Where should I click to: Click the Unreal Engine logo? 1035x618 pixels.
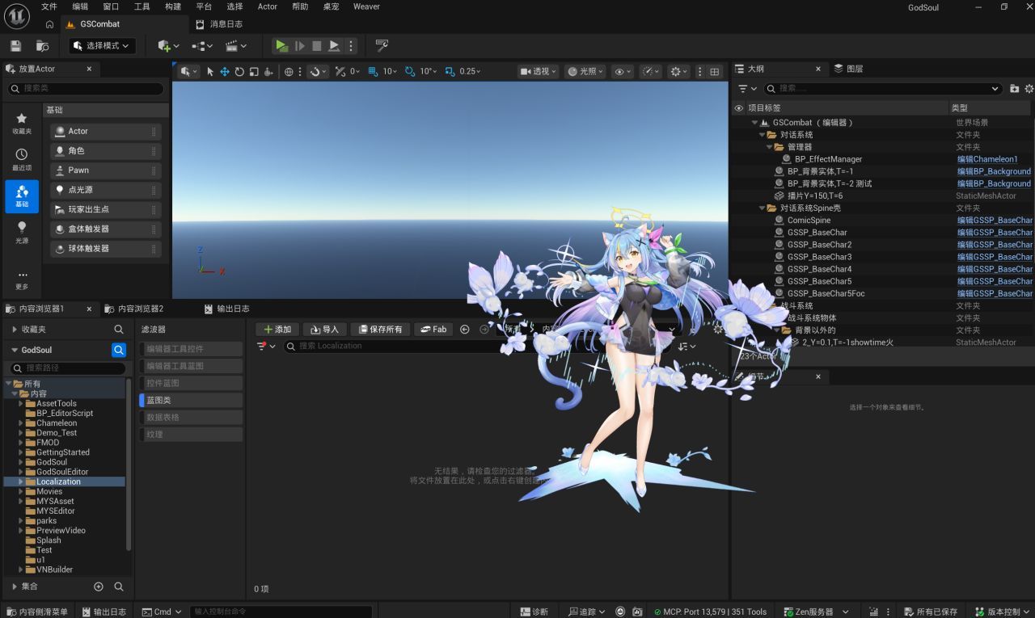(16, 16)
